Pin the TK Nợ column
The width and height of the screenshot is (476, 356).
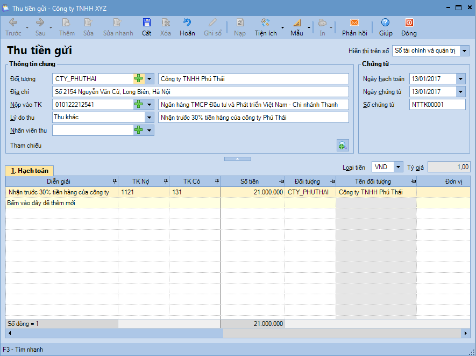click(x=166, y=181)
